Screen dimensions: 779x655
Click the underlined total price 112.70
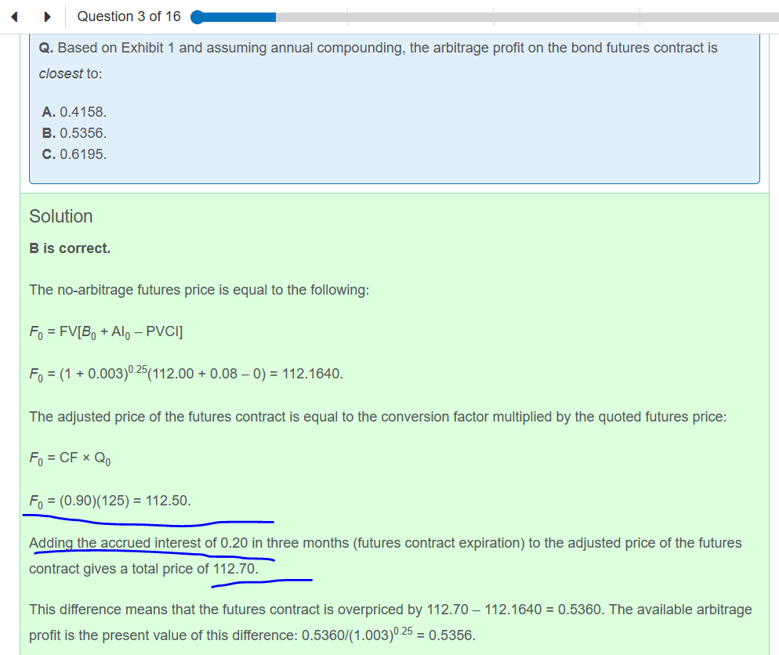coord(235,569)
